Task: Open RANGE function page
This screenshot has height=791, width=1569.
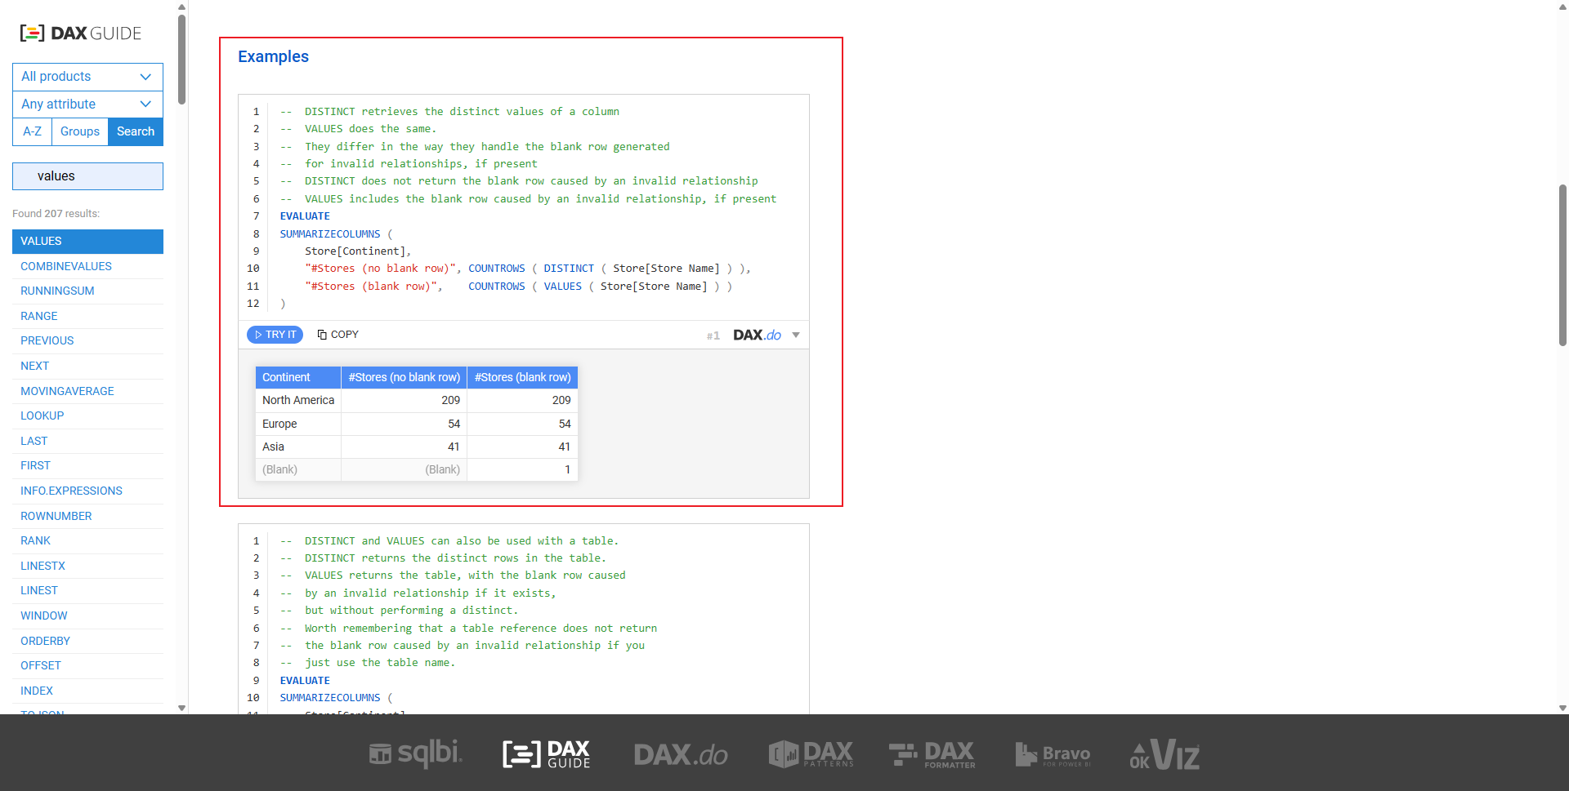Action: pyautogui.click(x=39, y=316)
